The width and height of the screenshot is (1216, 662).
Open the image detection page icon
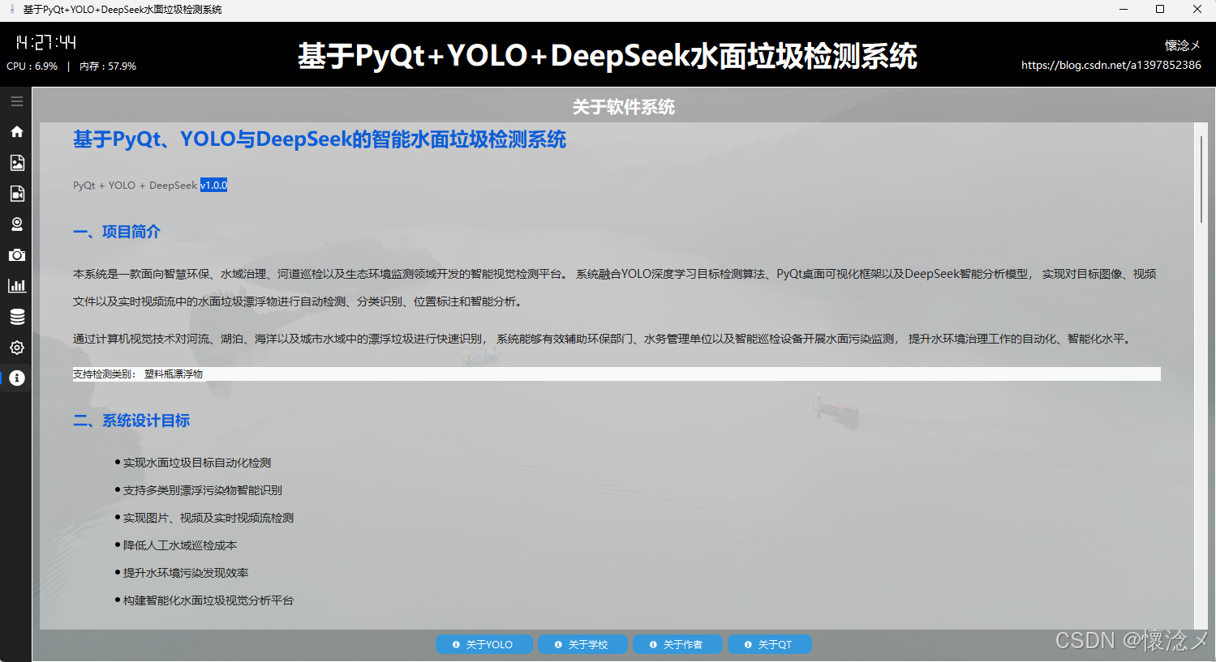[17, 162]
